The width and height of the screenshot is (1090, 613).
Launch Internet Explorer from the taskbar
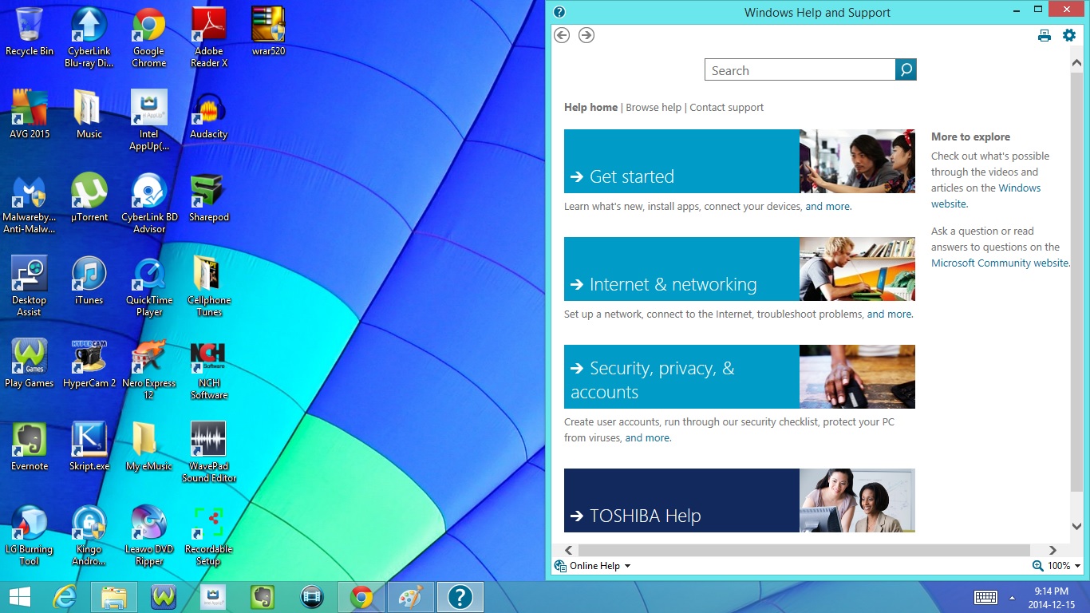tap(65, 597)
